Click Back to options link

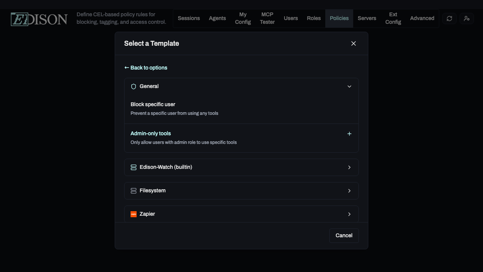coord(146,67)
